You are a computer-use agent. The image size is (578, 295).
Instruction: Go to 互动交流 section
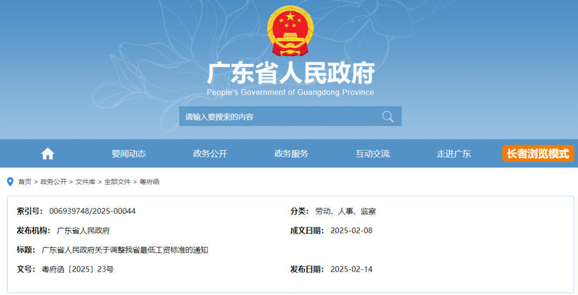point(372,154)
